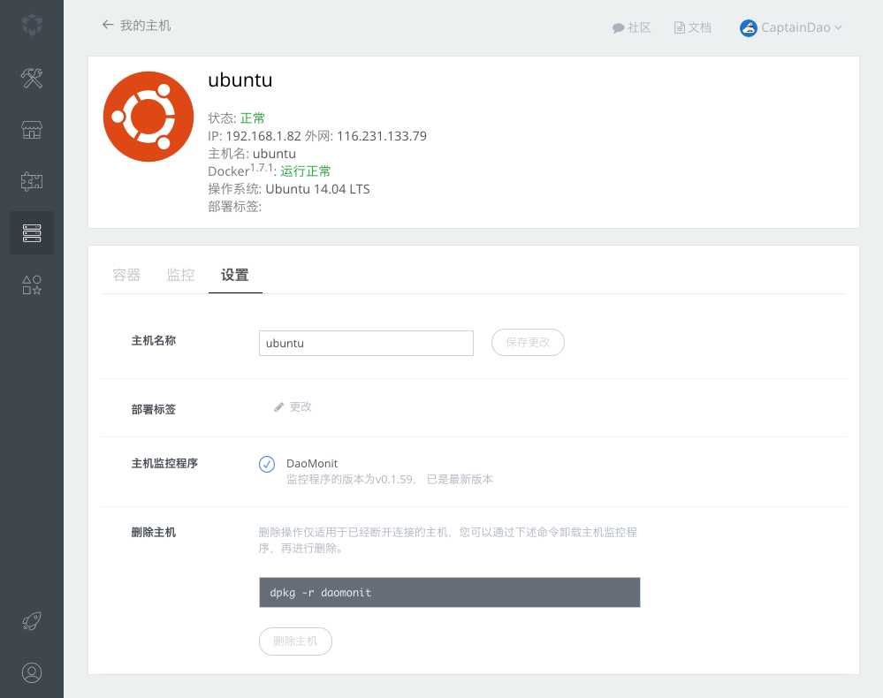
Task: Select the server hosts sidebar icon
Action: pyautogui.click(x=32, y=233)
